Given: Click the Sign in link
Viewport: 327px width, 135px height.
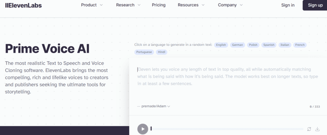Looking at the screenshot, I should tap(288, 5).
